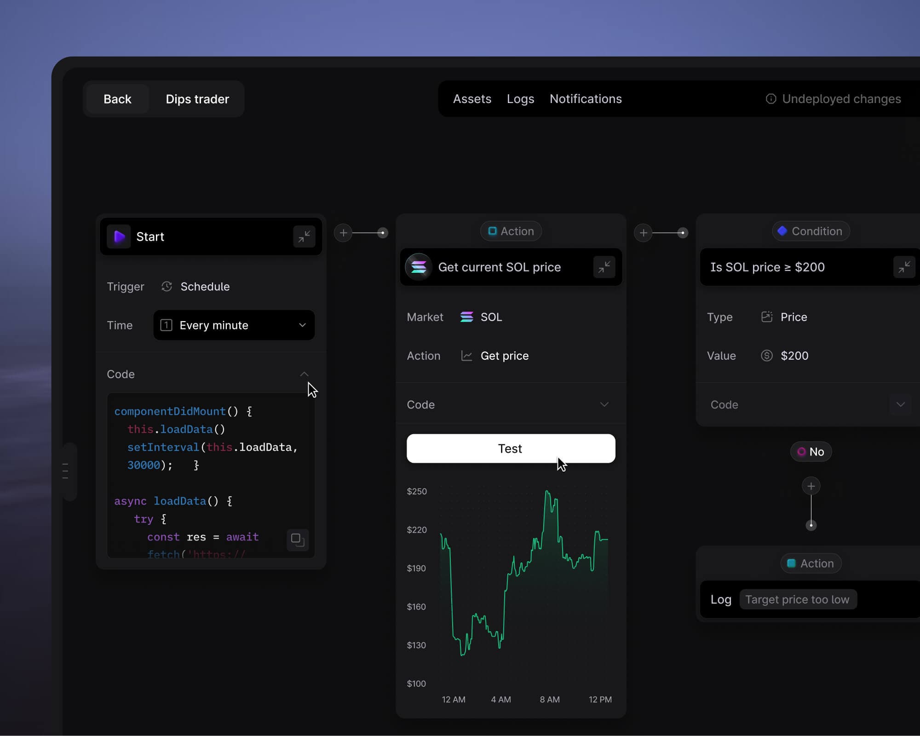The height and width of the screenshot is (736, 920).
Task: Copy code with the copy icon
Action: click(x=298, y=540)
